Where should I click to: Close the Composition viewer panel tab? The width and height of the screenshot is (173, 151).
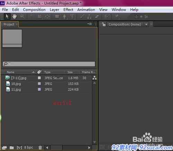[x=151, y=24]
